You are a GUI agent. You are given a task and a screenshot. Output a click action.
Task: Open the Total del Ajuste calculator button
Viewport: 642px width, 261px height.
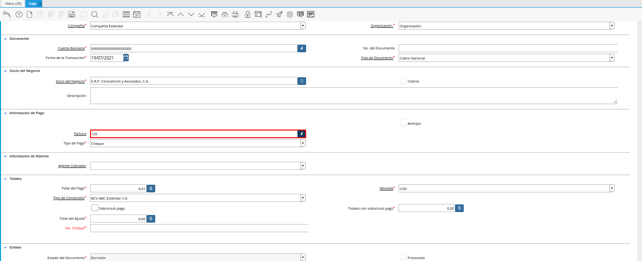[x=150, y=219]
